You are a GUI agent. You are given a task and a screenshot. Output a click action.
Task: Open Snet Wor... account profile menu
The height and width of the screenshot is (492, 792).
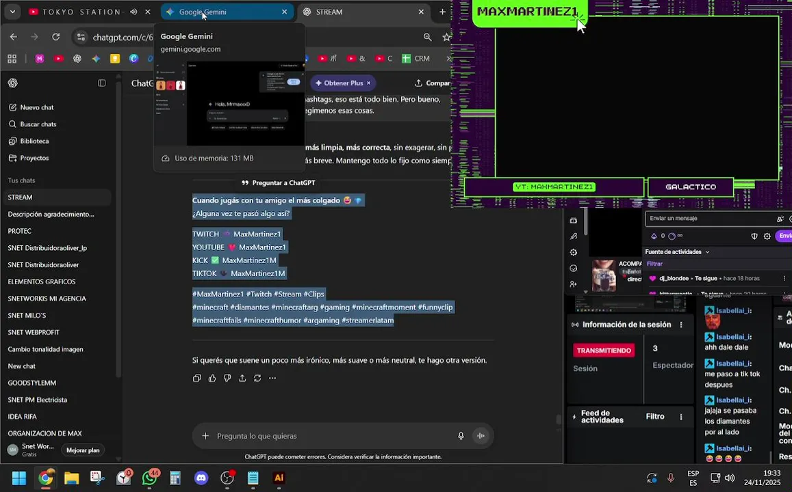31,450
